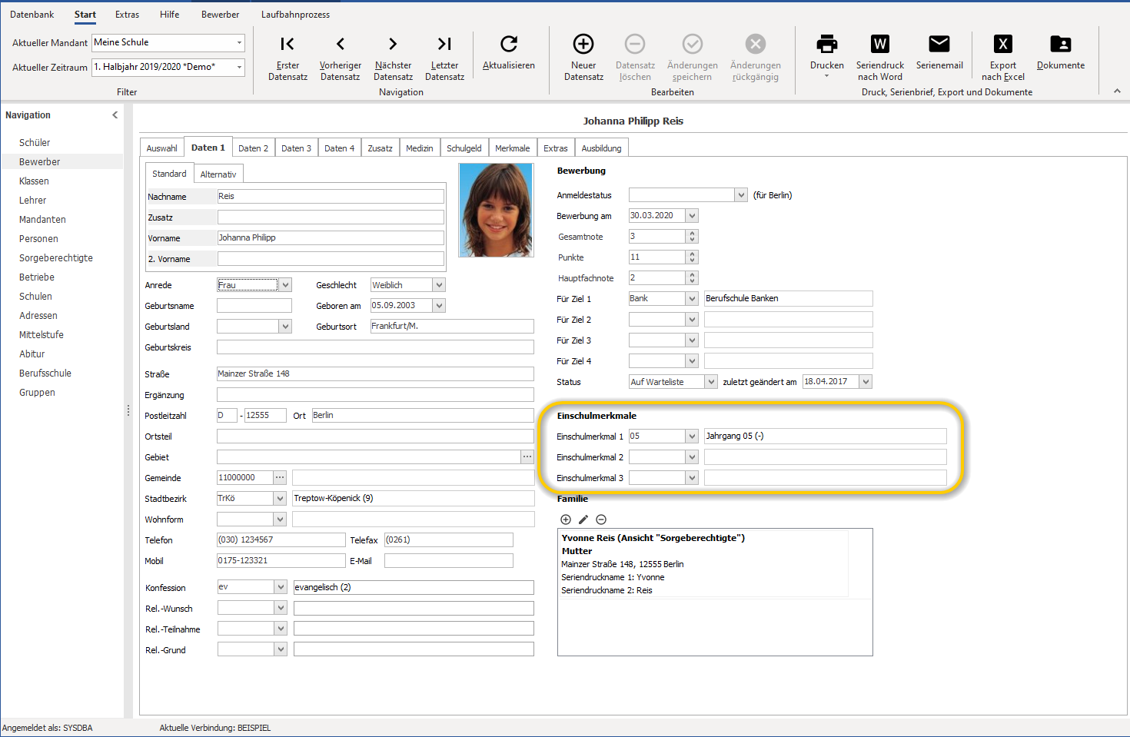Jump to Letzter Datensatz icon
Viewport: 1130px width, 737px height.
click(x=444, y=44)
